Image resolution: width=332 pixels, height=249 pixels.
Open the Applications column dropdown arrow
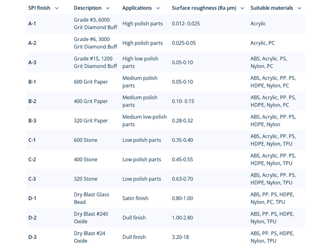[x=158, y=8]
